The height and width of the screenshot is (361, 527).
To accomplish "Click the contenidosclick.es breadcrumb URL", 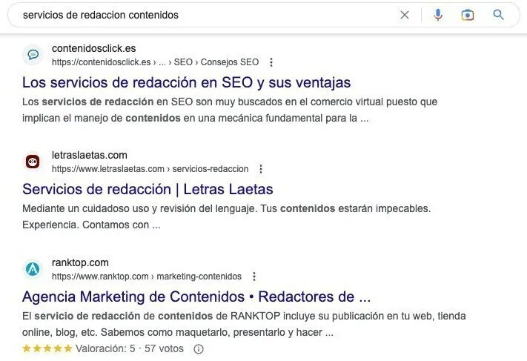I will click(x=155, y=62).
